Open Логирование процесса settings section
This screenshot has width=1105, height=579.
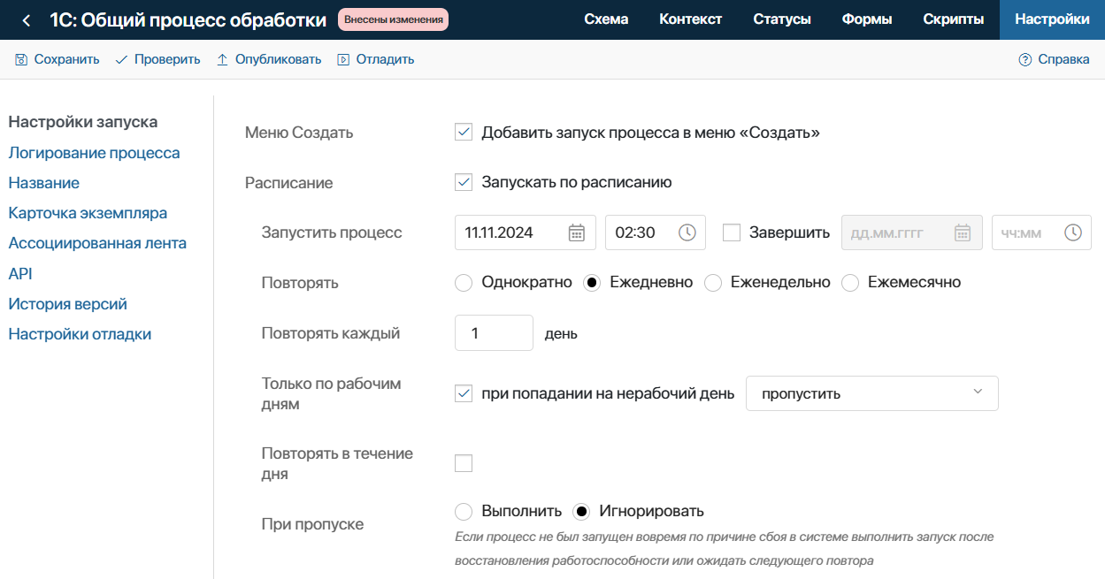[94, 153]
